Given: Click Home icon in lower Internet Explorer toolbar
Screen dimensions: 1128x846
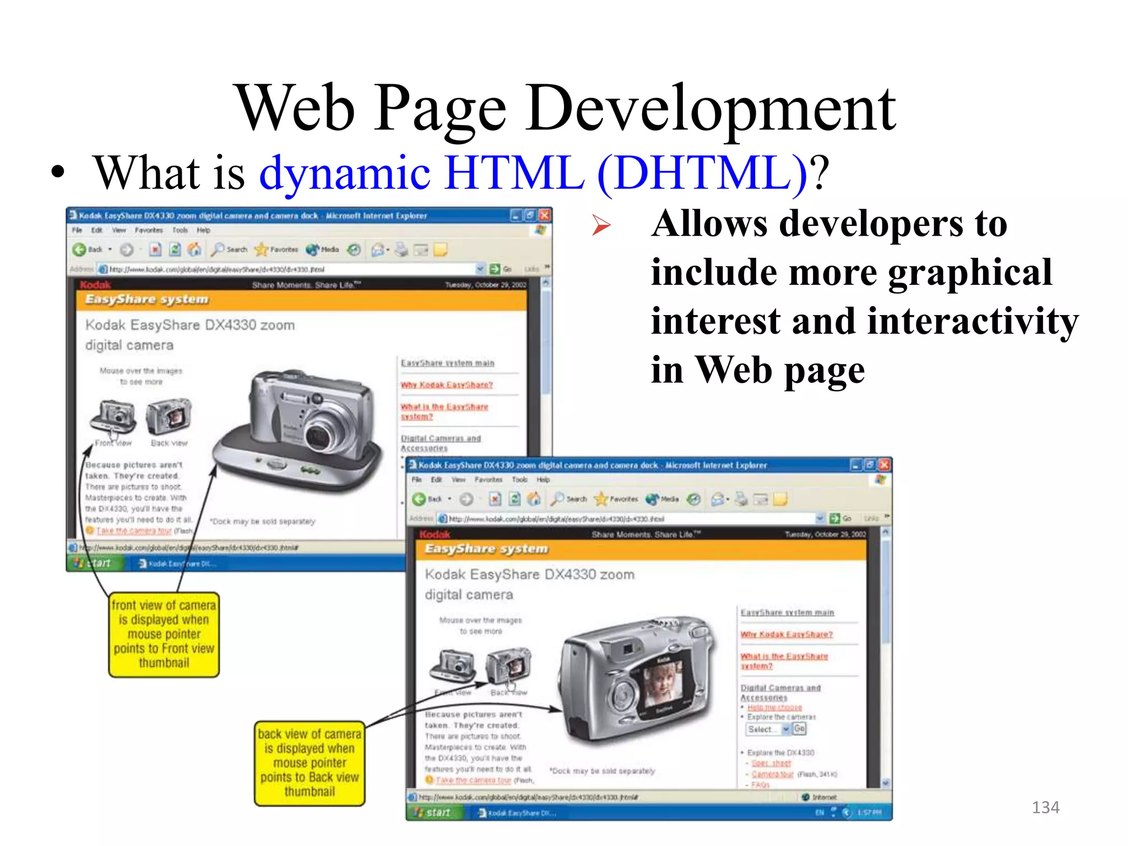Looking at the screenshot, I should point(534,499).
